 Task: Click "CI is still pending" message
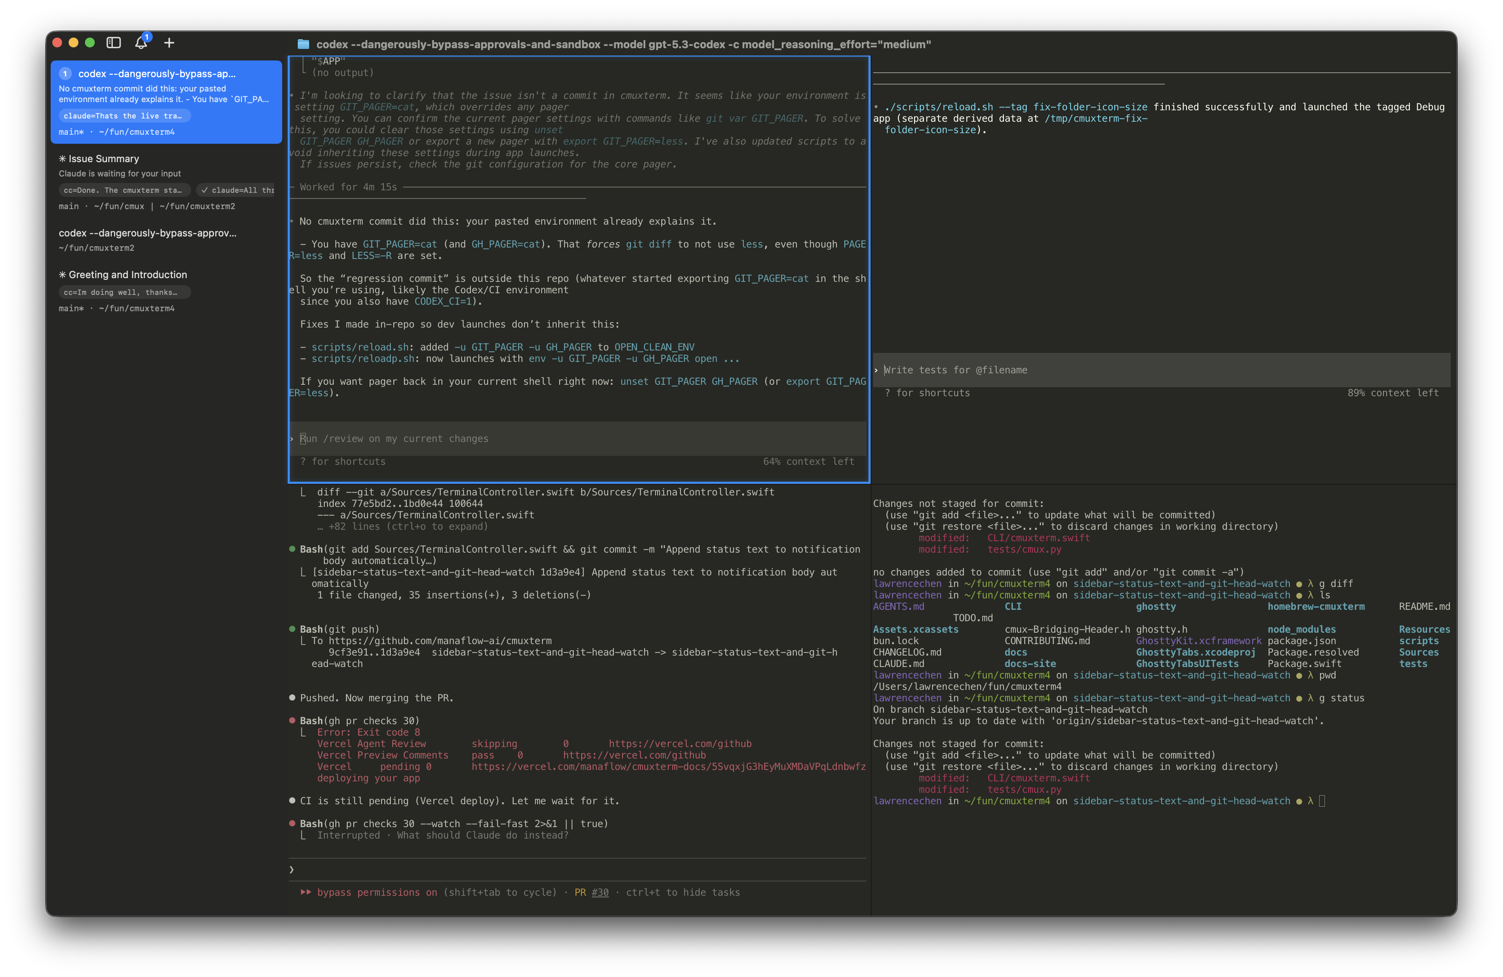tap(460, 801)
